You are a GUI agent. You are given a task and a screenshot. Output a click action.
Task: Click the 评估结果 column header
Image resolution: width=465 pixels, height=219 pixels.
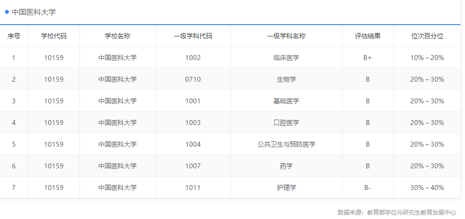368,36
